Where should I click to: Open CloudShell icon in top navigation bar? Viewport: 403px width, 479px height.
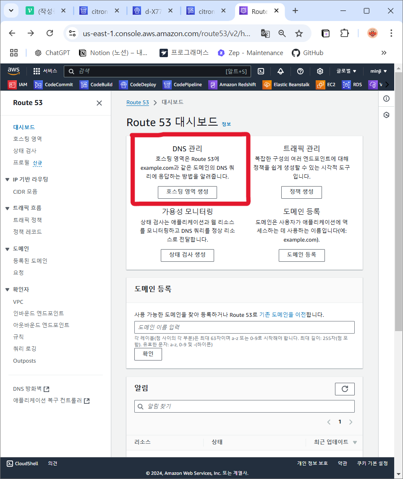[261, 71]
